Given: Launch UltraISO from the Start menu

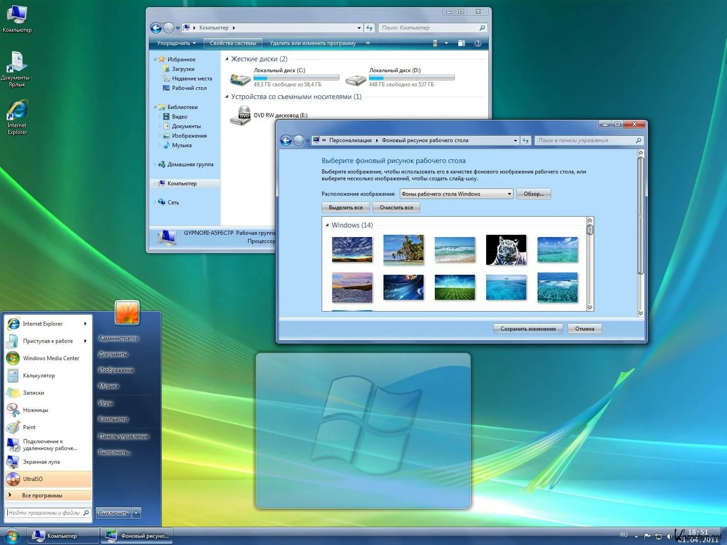Looking at the screenshot, I should 48,479.
